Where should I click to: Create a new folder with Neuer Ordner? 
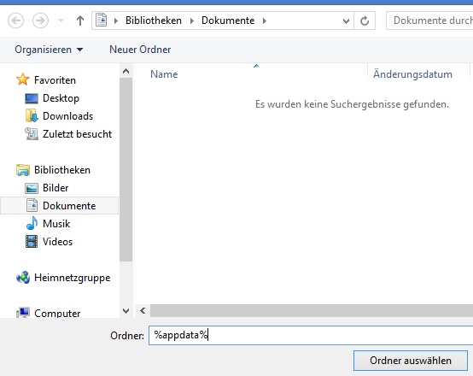140,50
